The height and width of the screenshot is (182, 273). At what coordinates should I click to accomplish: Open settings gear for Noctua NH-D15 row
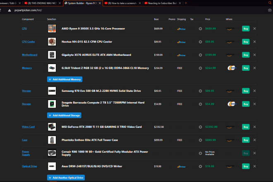click(x=200, y=42)
